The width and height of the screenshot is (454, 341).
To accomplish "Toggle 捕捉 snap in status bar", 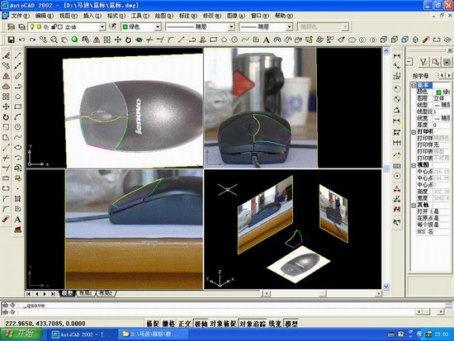I will (x=153, y=324).
